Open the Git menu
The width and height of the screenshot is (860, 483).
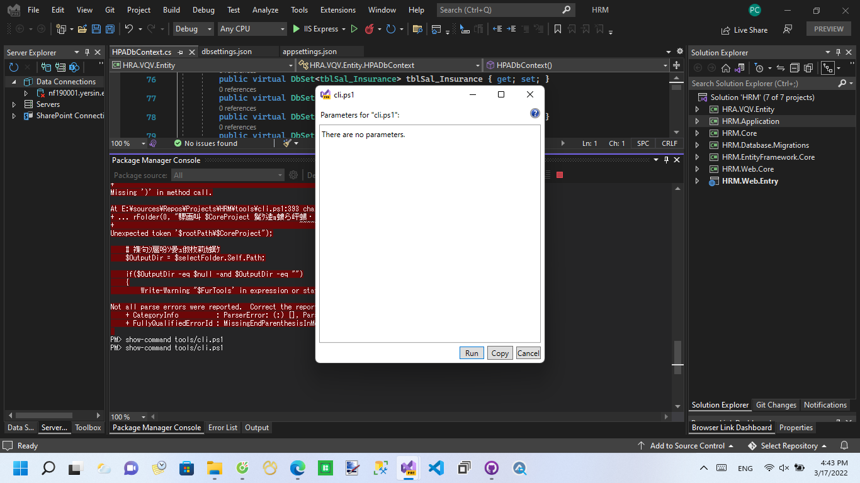point(110,10)
